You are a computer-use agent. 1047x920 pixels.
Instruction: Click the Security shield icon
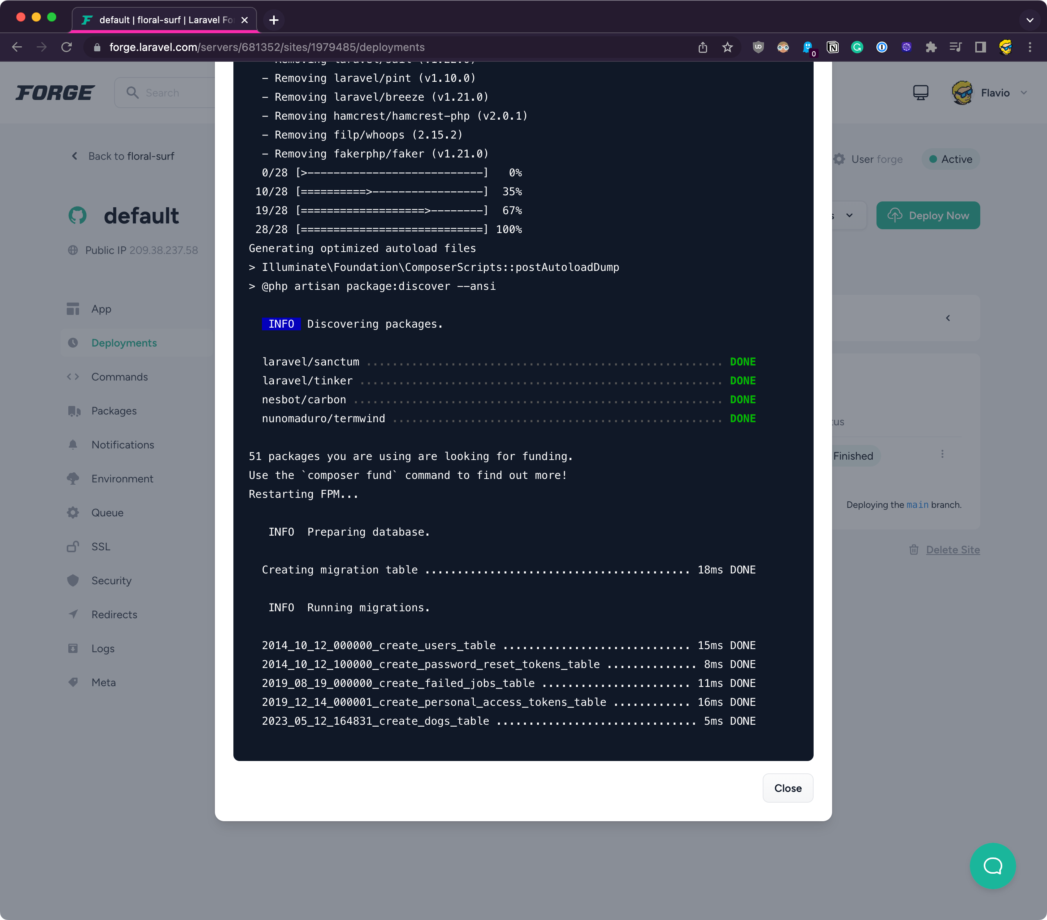pyautogui.click(x=73, y=580)
